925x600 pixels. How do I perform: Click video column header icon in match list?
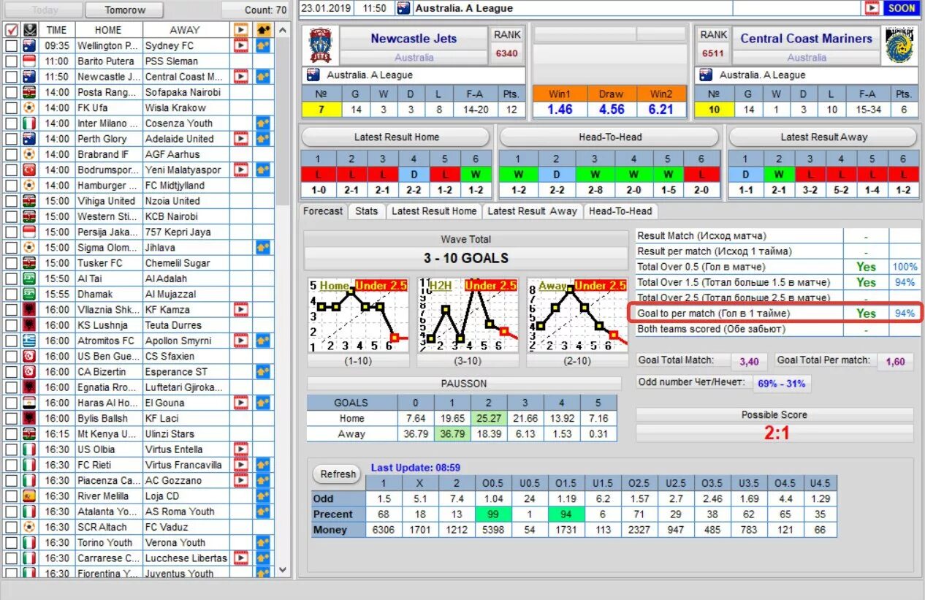click(240, 30)
